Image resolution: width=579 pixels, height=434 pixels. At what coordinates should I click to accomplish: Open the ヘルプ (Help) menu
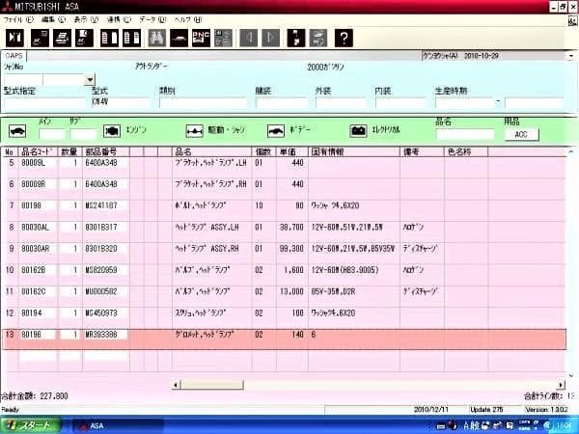point(187,19)
